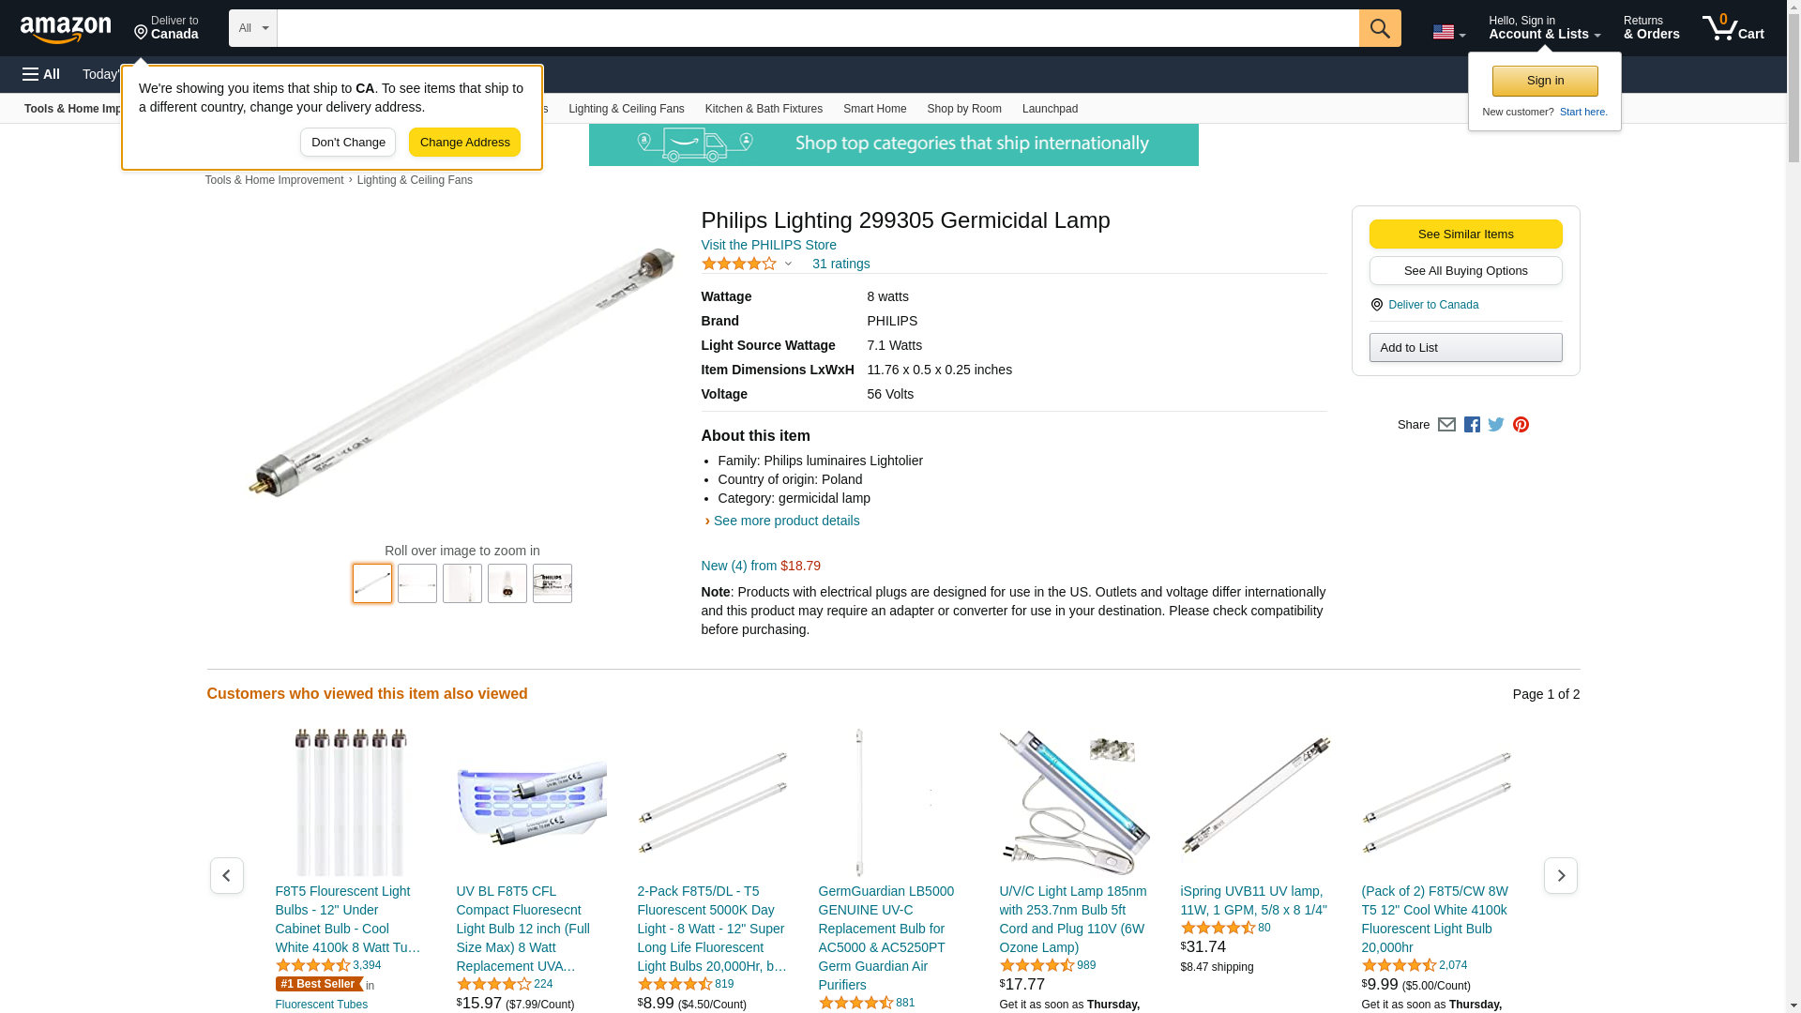The image size is (1801, 1013).
Task: Open the shopping cart
Action: 1733,28
